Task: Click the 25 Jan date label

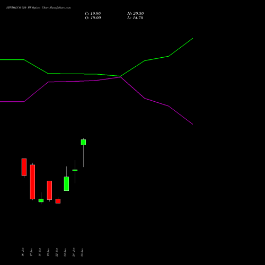Action: point(82,252)
